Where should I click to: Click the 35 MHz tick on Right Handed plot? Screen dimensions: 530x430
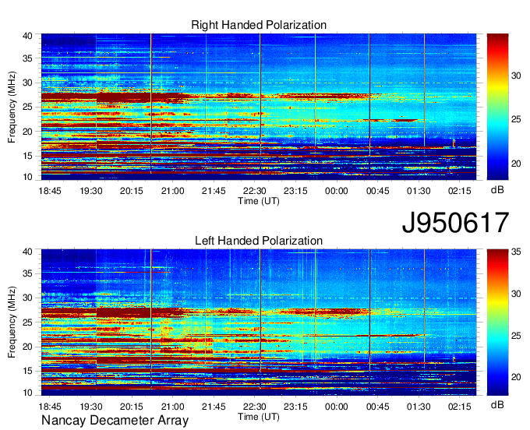27,58
